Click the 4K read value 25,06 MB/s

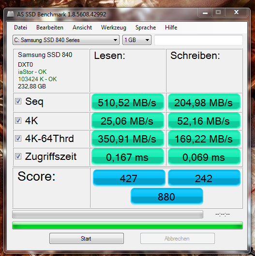[x=128, y=121]
